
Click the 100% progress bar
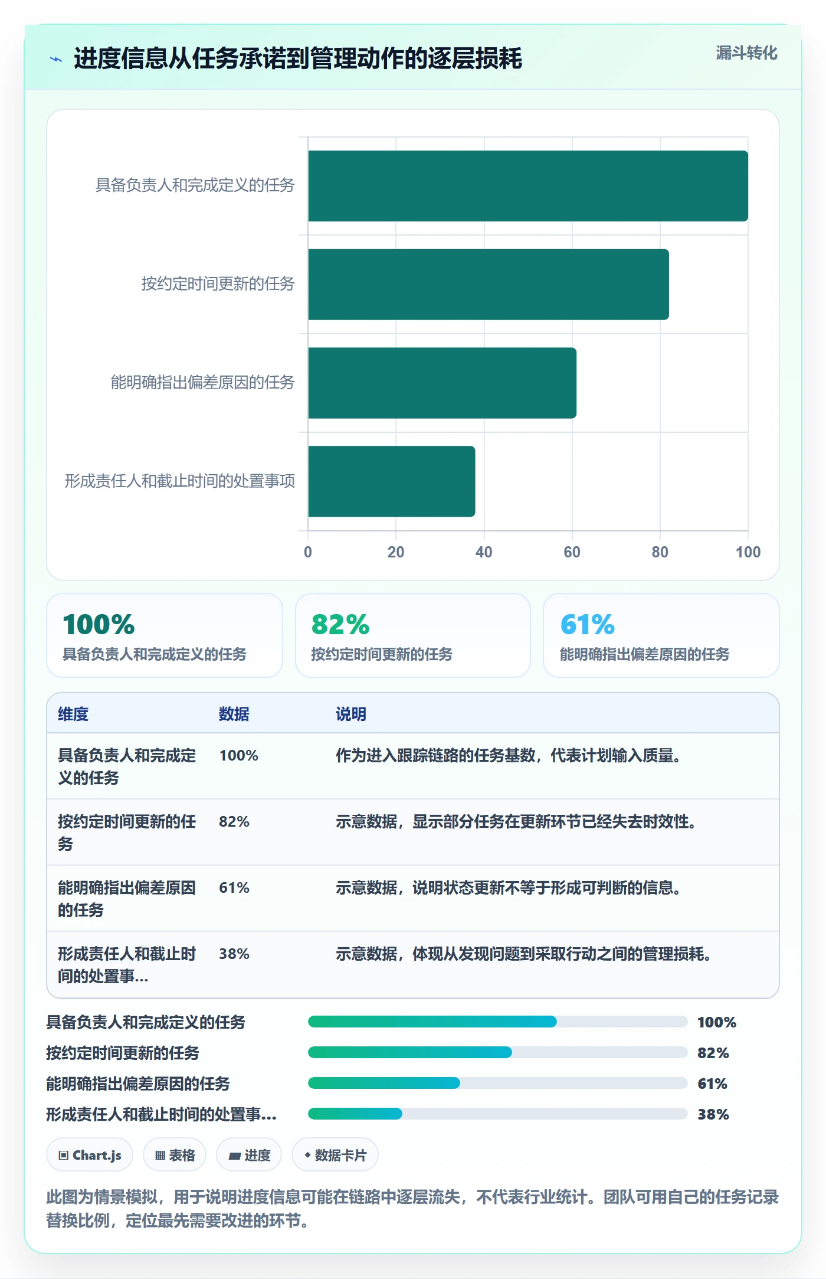(x=497, y=1022)
